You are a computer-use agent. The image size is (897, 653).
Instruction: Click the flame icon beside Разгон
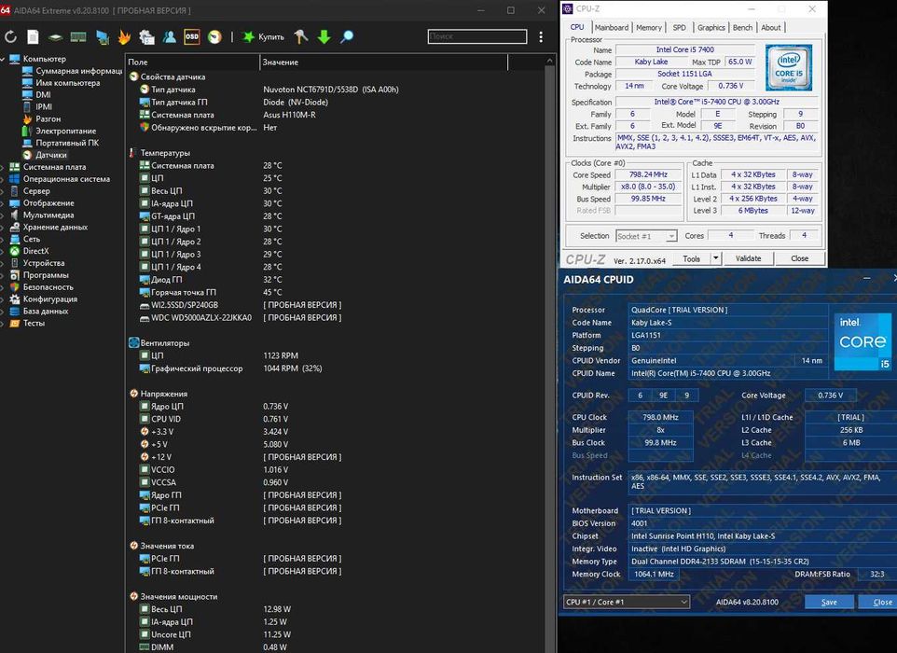[x=27, y=119]
